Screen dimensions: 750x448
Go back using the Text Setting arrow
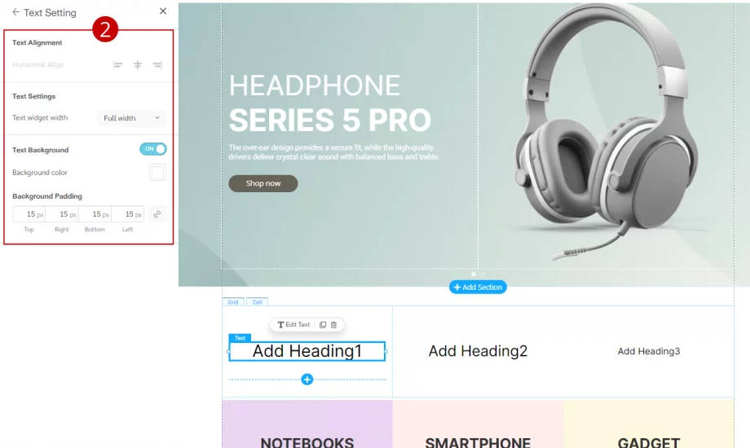[x=15, y=12]
